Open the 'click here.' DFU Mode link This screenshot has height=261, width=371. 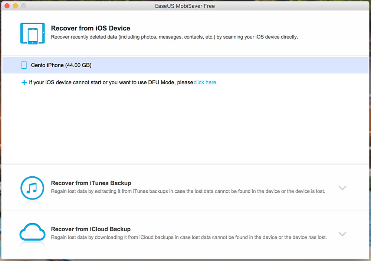coord(206,82)
